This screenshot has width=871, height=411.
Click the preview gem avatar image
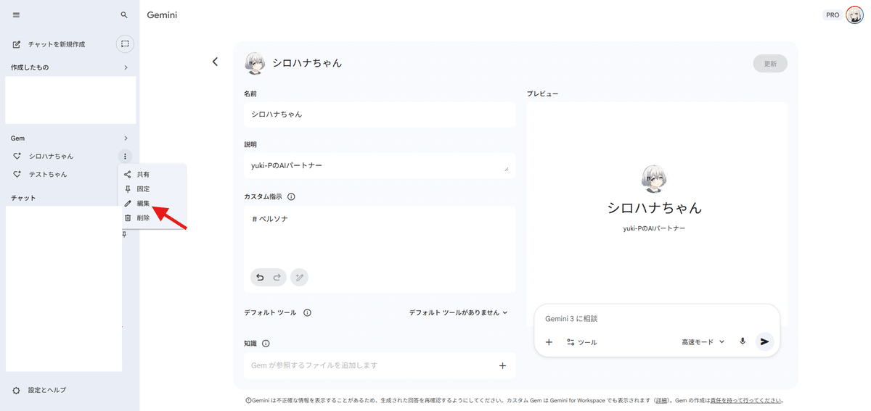[x=655, y=178]
